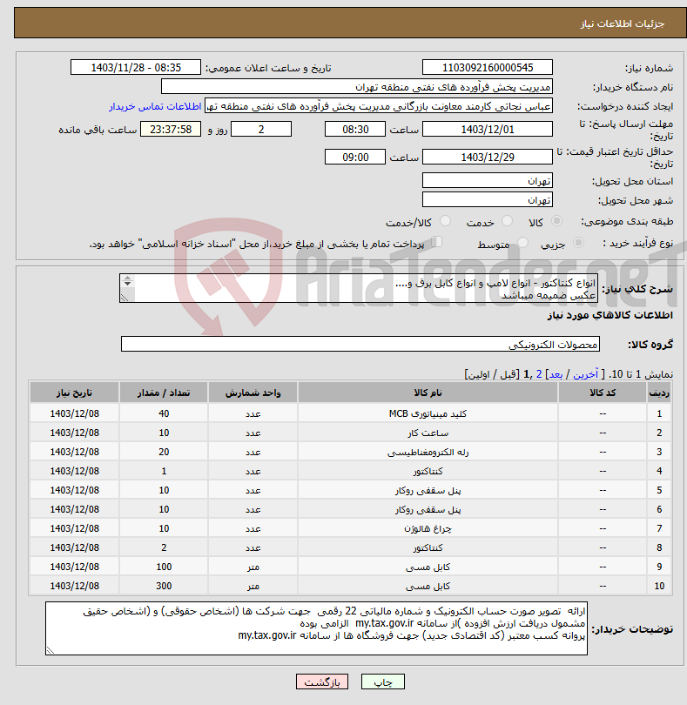687x705 pixels.
Task: Click the 08:30 deadline time field
Action: pos(355,130)
